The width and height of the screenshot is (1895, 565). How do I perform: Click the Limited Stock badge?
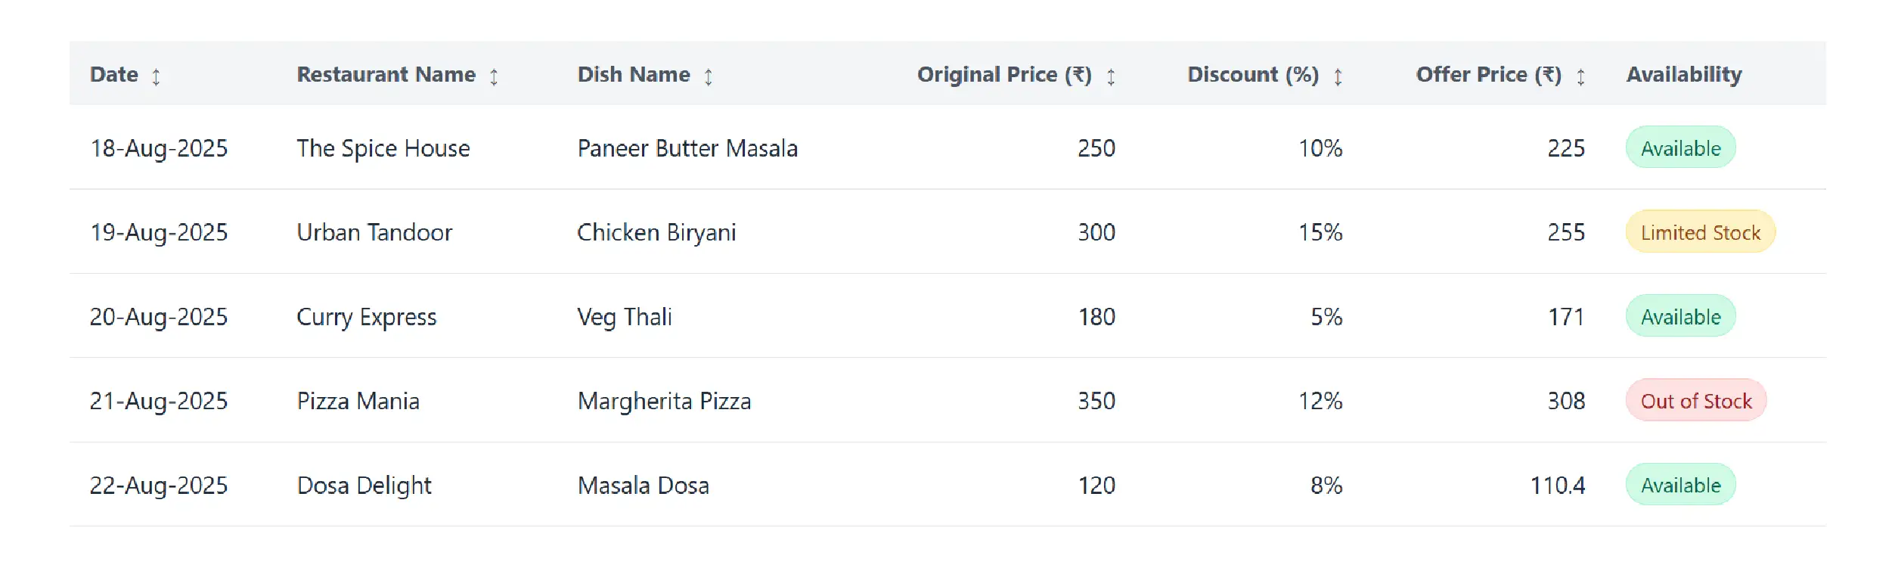[x=1700, y=232]
